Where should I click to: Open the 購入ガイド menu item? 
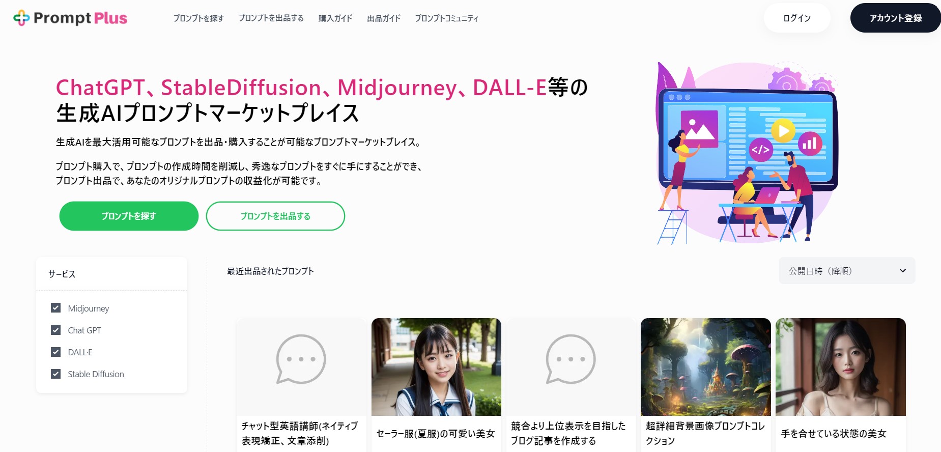click(x=335, y=18)
